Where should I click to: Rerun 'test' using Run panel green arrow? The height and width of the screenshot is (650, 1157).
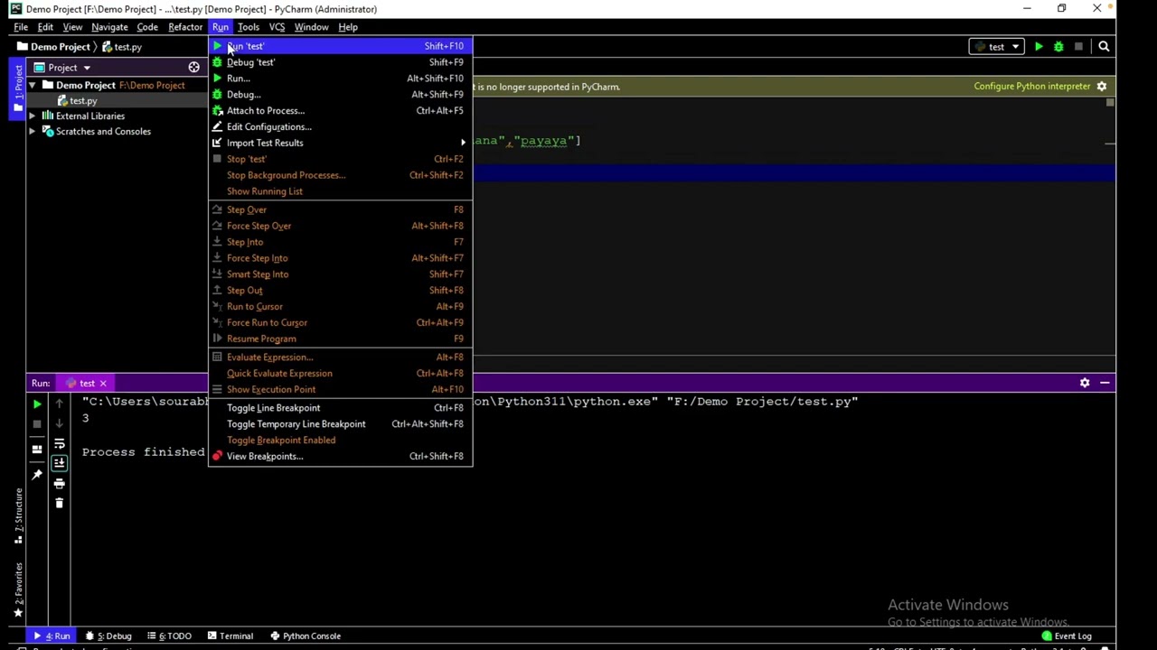pyautogui.click(x=37, y=404)
